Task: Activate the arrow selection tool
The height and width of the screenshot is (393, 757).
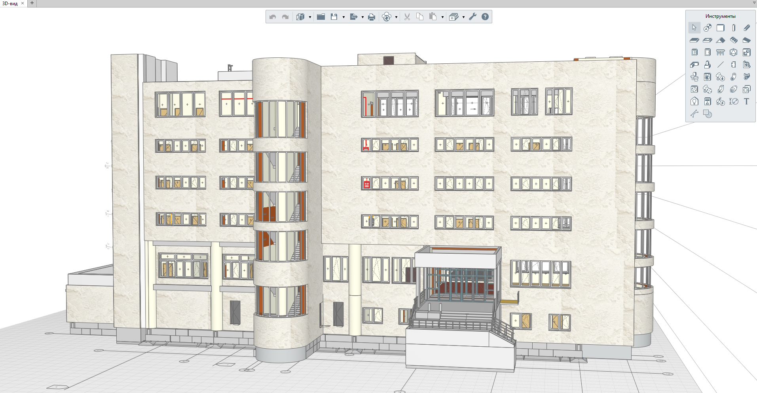Action: (x=694, y=28)
